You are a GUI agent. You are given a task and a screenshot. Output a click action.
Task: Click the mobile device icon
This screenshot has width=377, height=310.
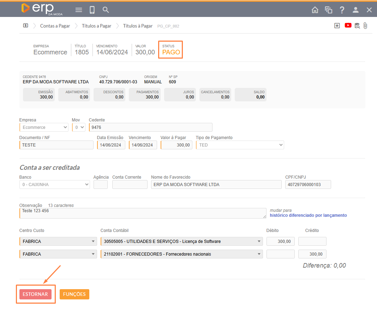pos(92,10)
